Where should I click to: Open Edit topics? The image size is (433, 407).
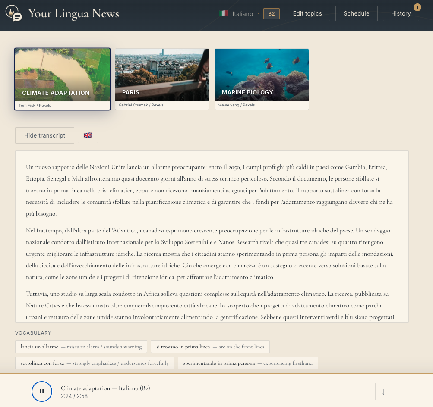(307, 13)
